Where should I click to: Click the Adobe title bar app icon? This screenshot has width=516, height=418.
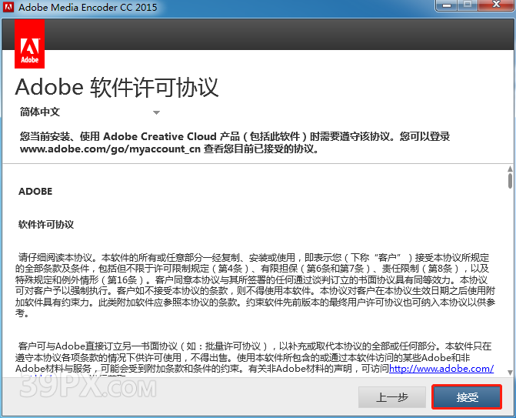8,7
